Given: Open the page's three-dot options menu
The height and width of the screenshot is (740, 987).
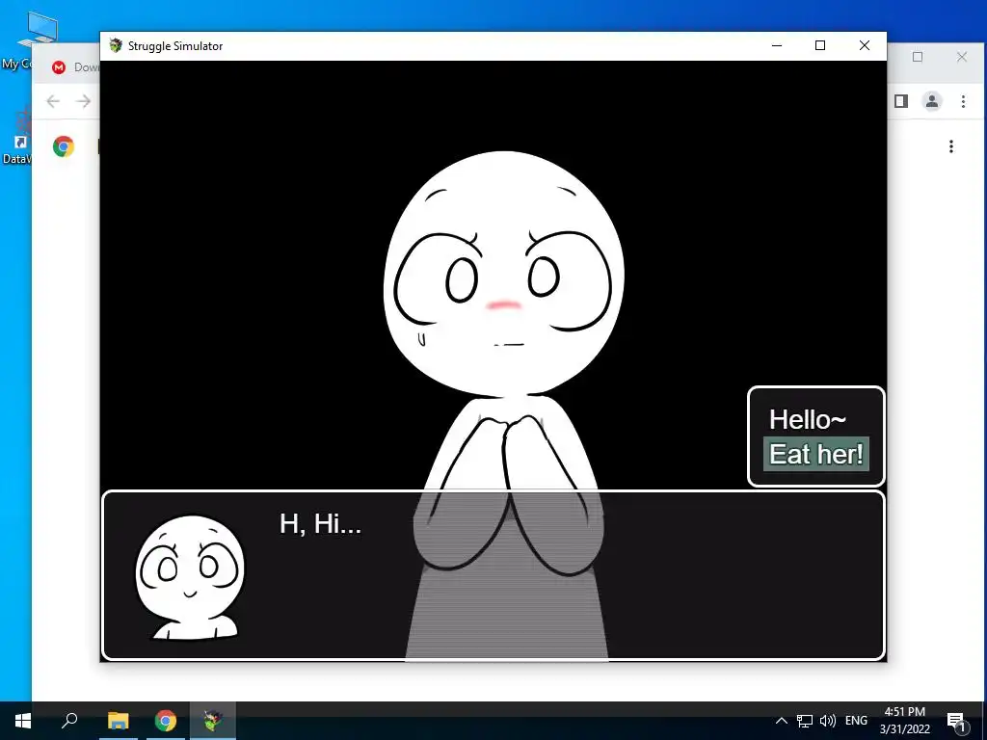Looking at the screenshot, I should point(951,146).
